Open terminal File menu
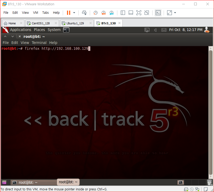Viewport: 214px width, 192px height. pyautogui.click(x=6, y=43)
